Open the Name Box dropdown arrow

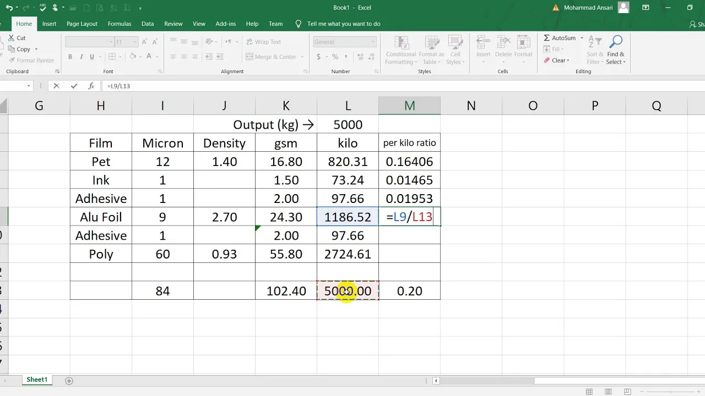coord(29,86)
